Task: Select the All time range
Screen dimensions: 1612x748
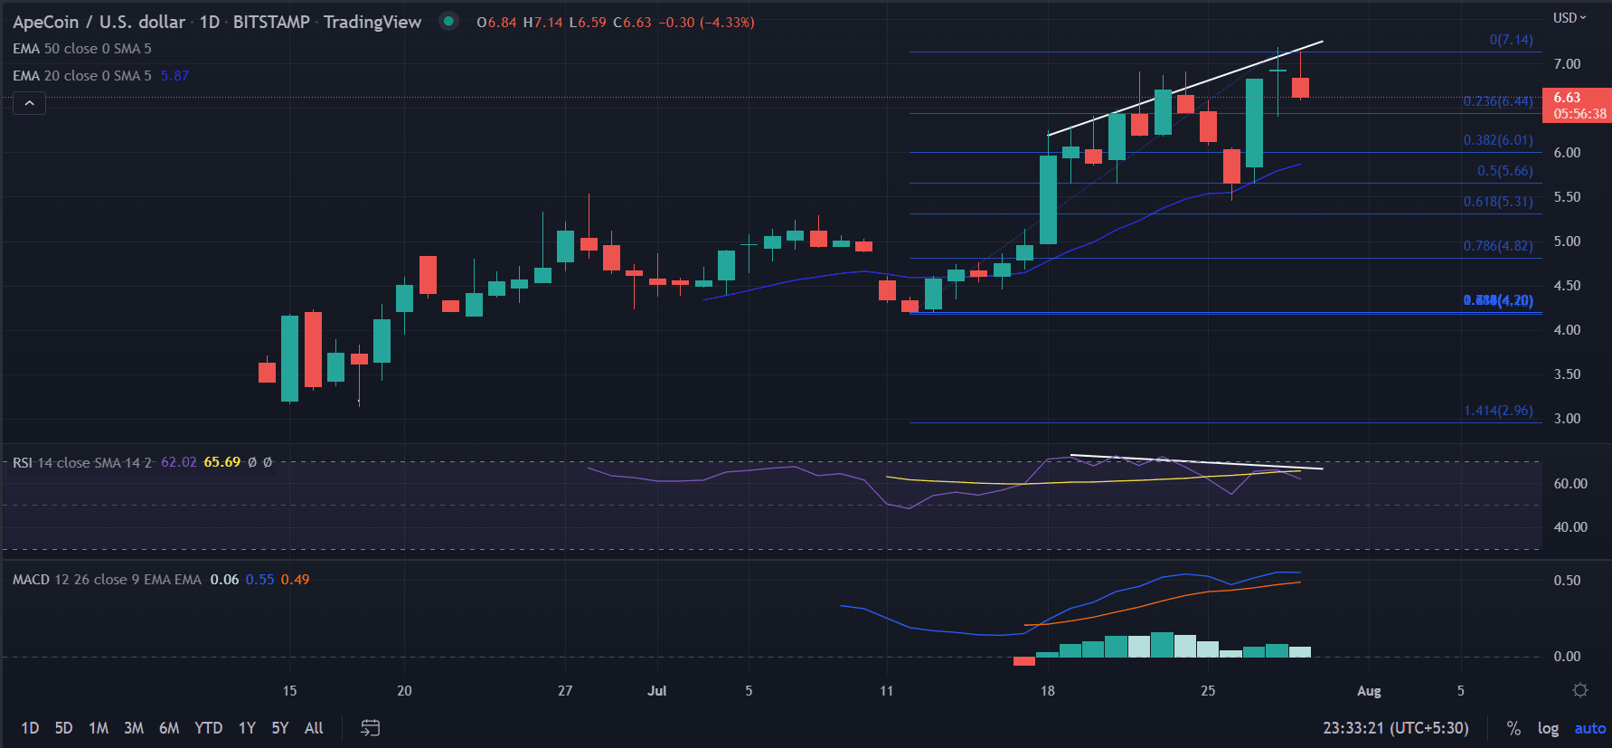Action: [x=314, y=728]
